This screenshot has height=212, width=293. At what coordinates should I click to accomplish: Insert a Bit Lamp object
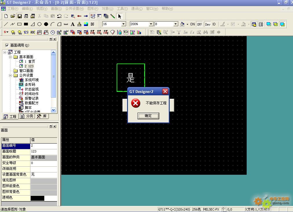pos(13,32)
